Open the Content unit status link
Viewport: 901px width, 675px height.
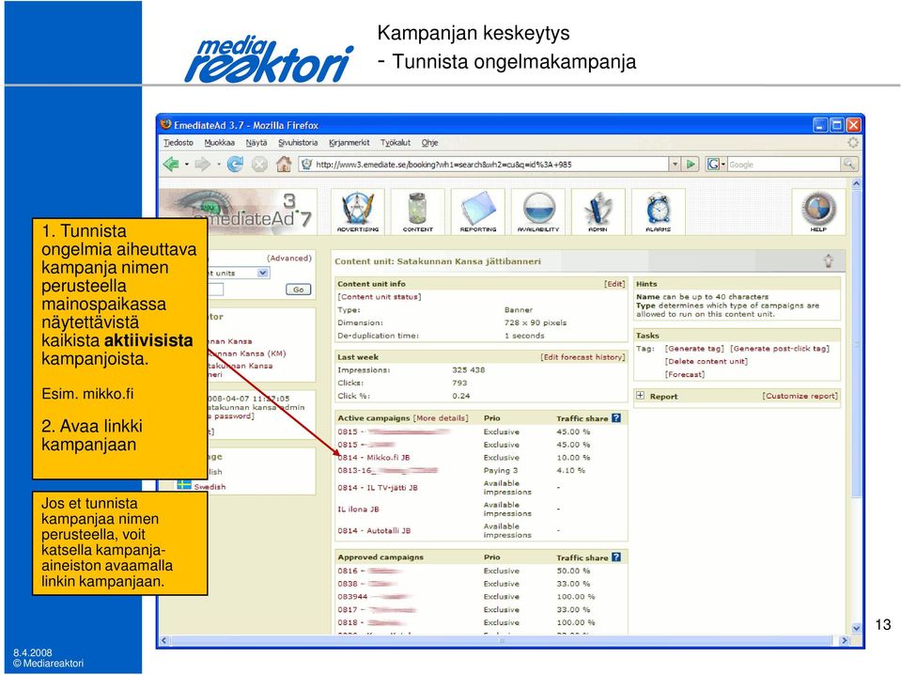click(380, 297)
